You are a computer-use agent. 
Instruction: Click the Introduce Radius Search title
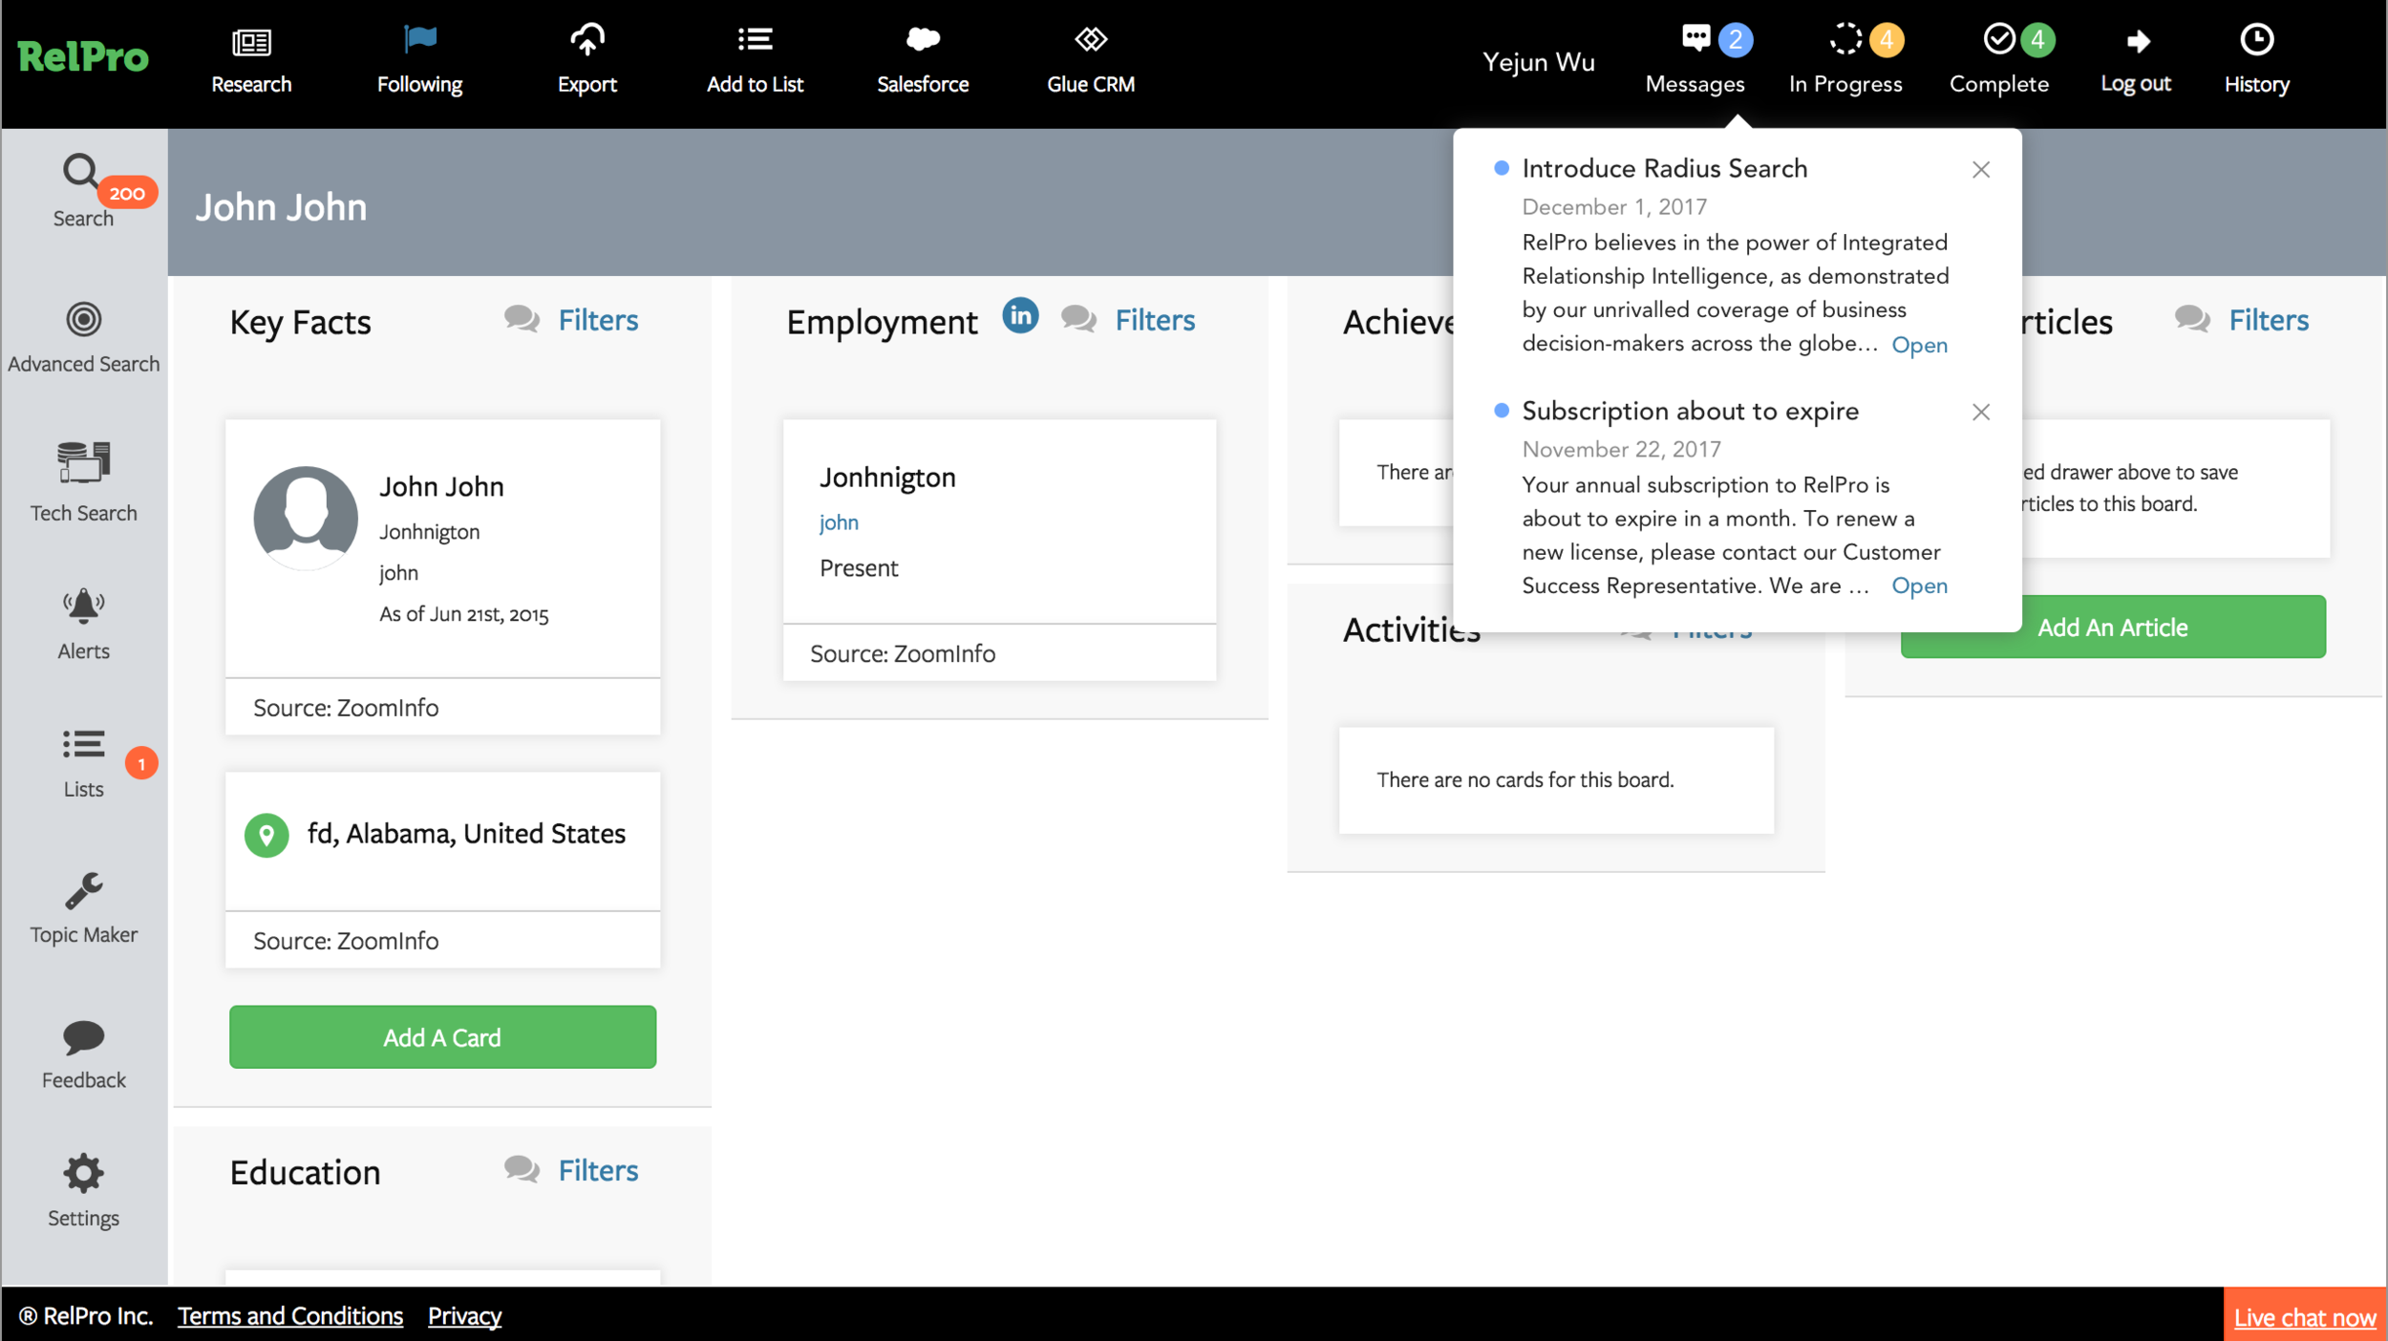(1665, 169)
